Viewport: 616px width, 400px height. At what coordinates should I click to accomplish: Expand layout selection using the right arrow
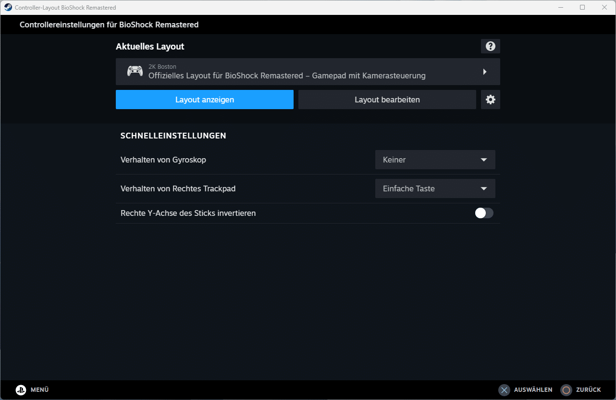(x=485, y=72)
